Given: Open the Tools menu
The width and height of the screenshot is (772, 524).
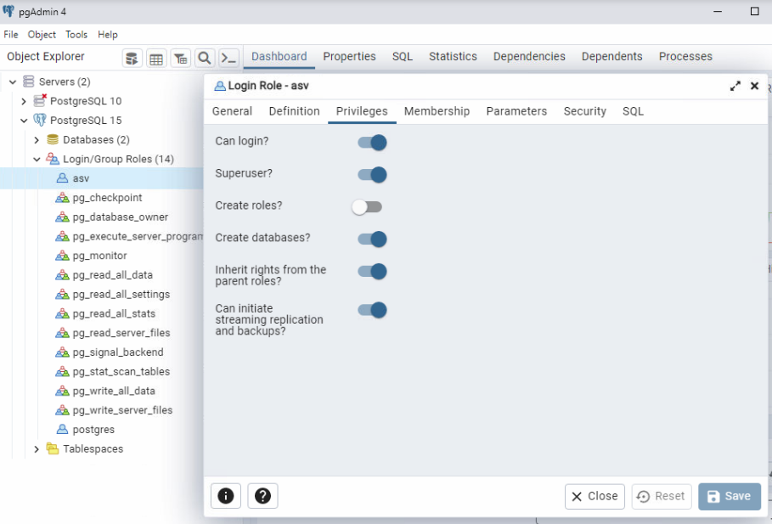Looking at the screenshot, I should 76,35.
